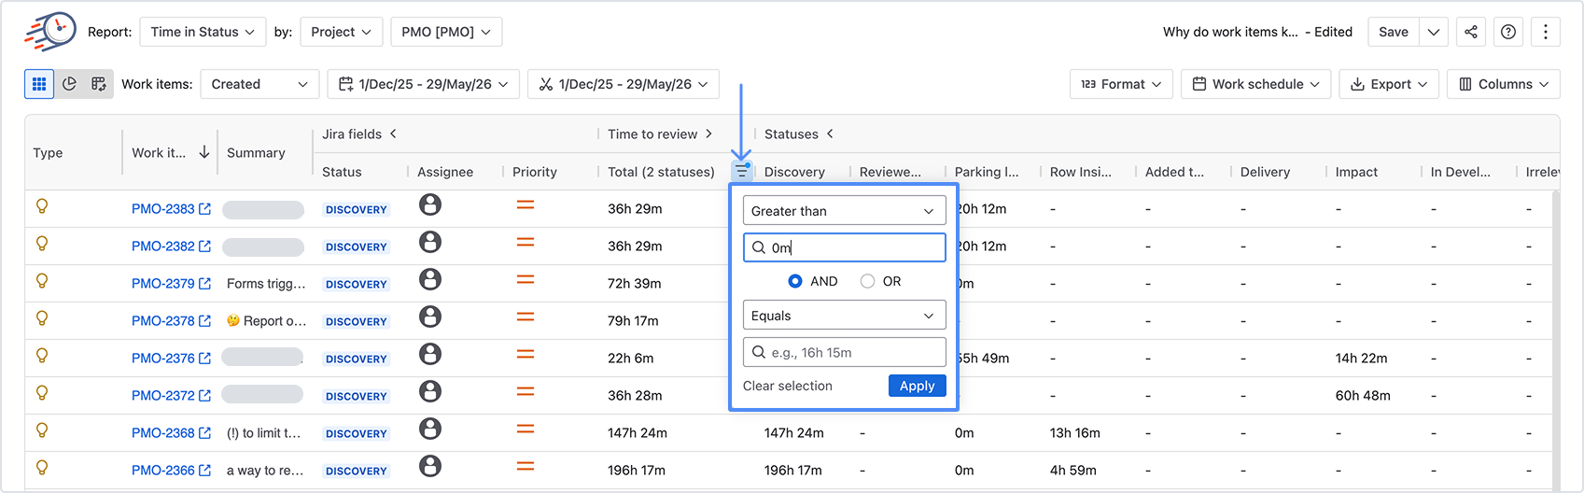Viewport: 1584px width, 493px height.
Task: Switch to the grid table view
Action: pos(39,84)
